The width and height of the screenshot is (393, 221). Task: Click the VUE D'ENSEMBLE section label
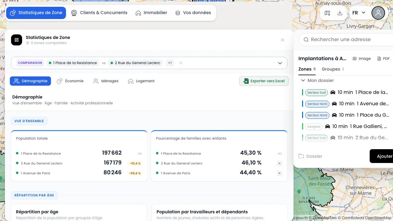[x=29, y=121]
